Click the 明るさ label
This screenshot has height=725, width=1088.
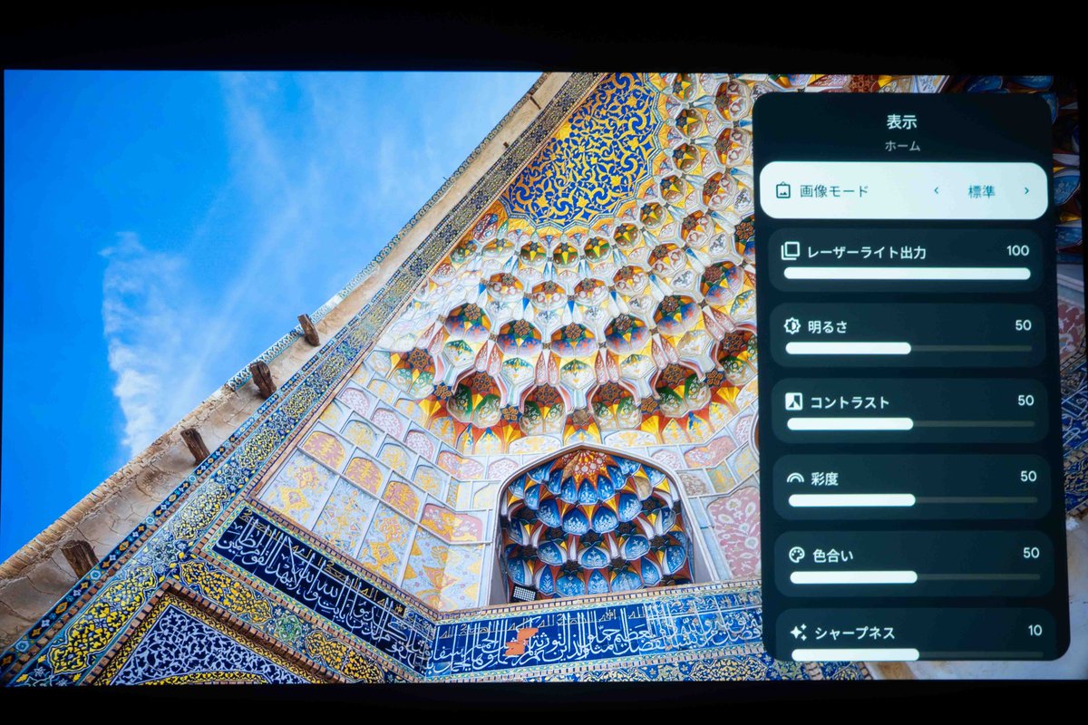(828, 327)
